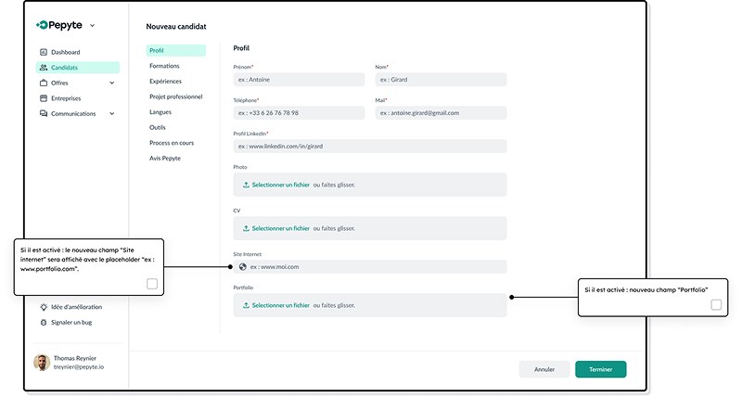The image size is (742, 397).
Task: Click the Communications chat icon
Action: coord(44,113)
